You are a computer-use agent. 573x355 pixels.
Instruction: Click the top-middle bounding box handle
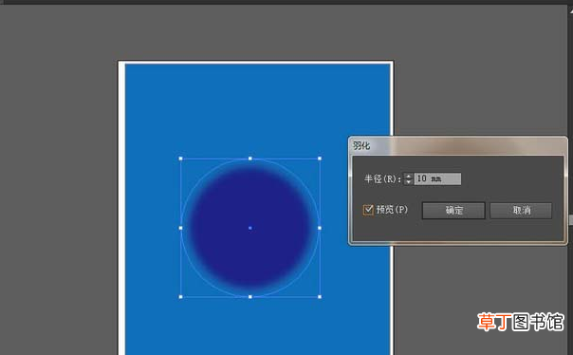click(250, 159)
